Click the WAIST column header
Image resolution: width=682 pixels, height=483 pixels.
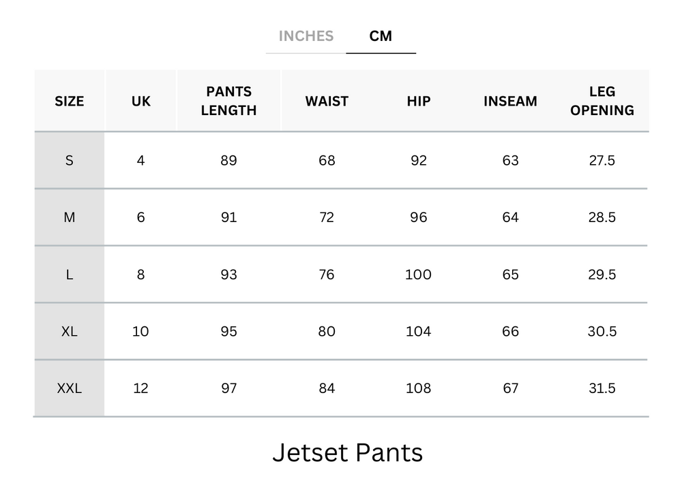pos(326,101)
